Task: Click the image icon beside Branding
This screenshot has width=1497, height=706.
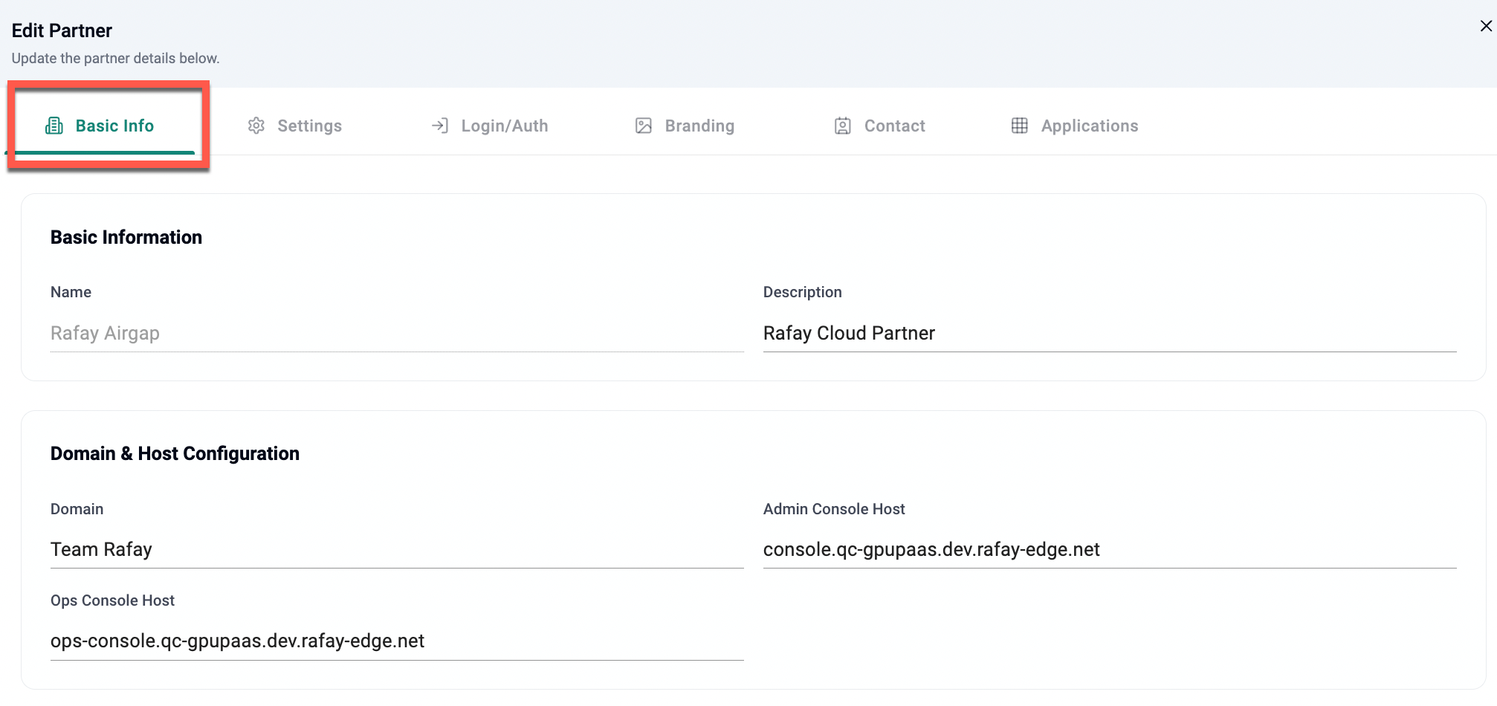Action: (644, 126)
